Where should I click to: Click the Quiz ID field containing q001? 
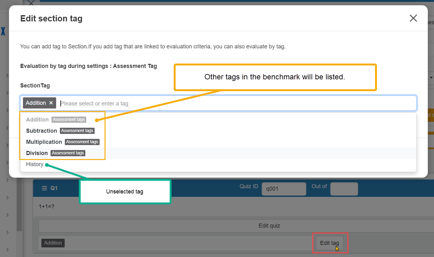tap(284, 189)
